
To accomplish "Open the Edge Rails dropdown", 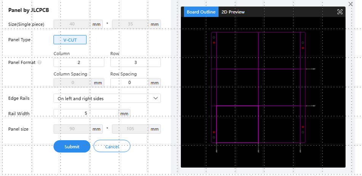I will [x=107, y=98].
